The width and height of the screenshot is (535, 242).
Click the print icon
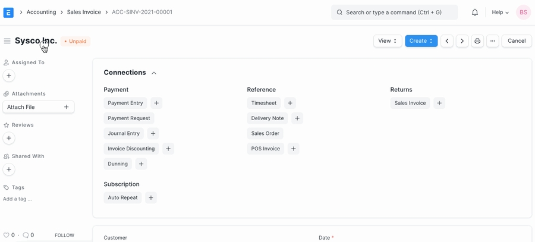tap(477, 41)
